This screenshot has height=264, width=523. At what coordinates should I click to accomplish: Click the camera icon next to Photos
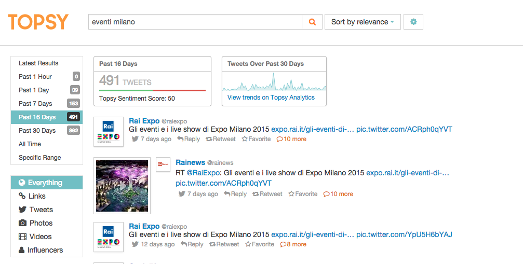point(22,223)
